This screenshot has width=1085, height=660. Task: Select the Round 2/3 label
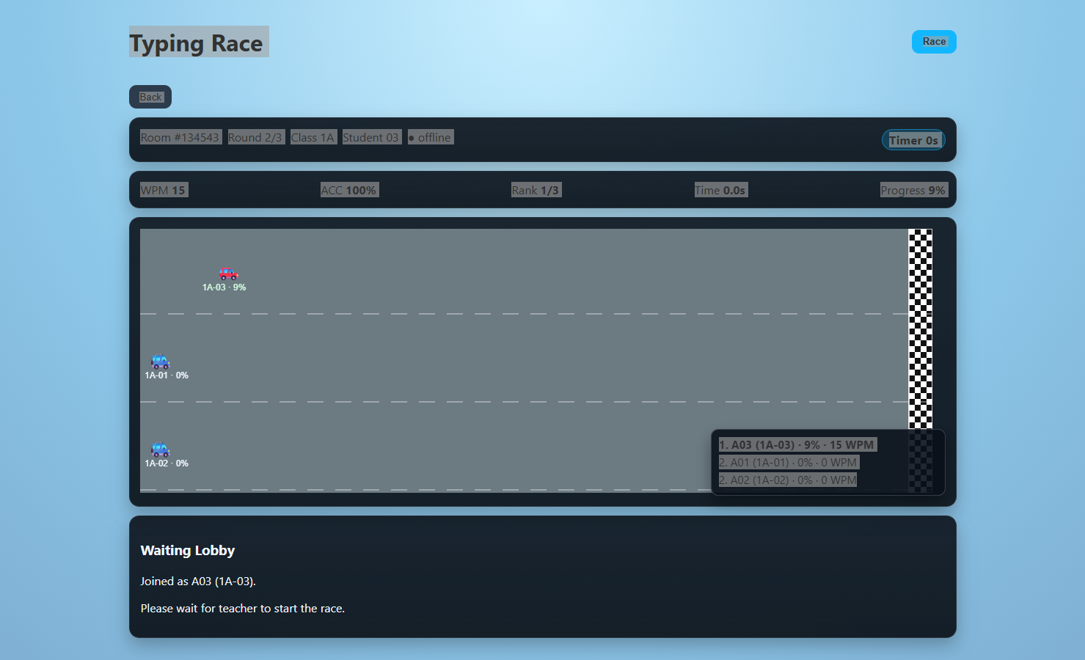(255, 137)
